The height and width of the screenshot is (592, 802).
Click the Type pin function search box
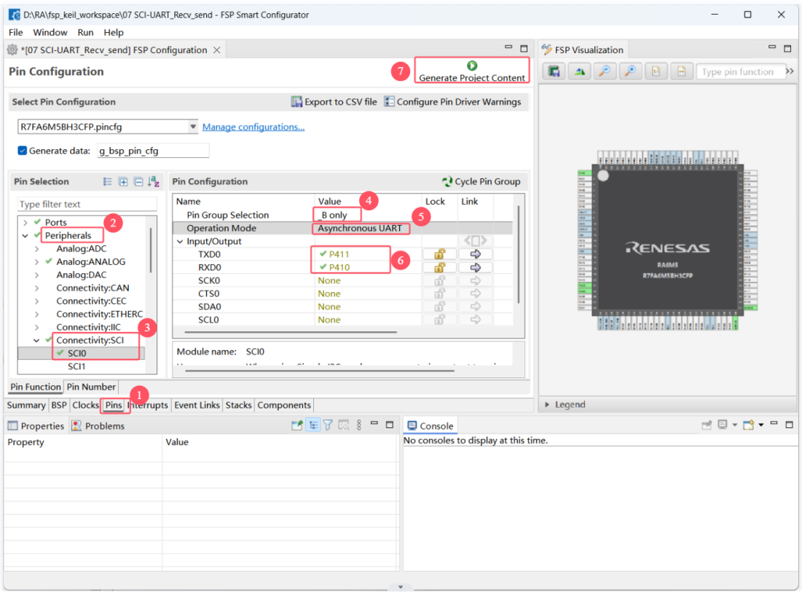(x=741, y=71)
